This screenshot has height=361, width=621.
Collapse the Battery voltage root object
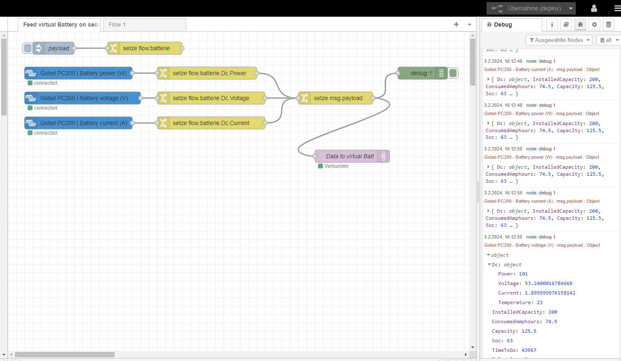[488, 255]
